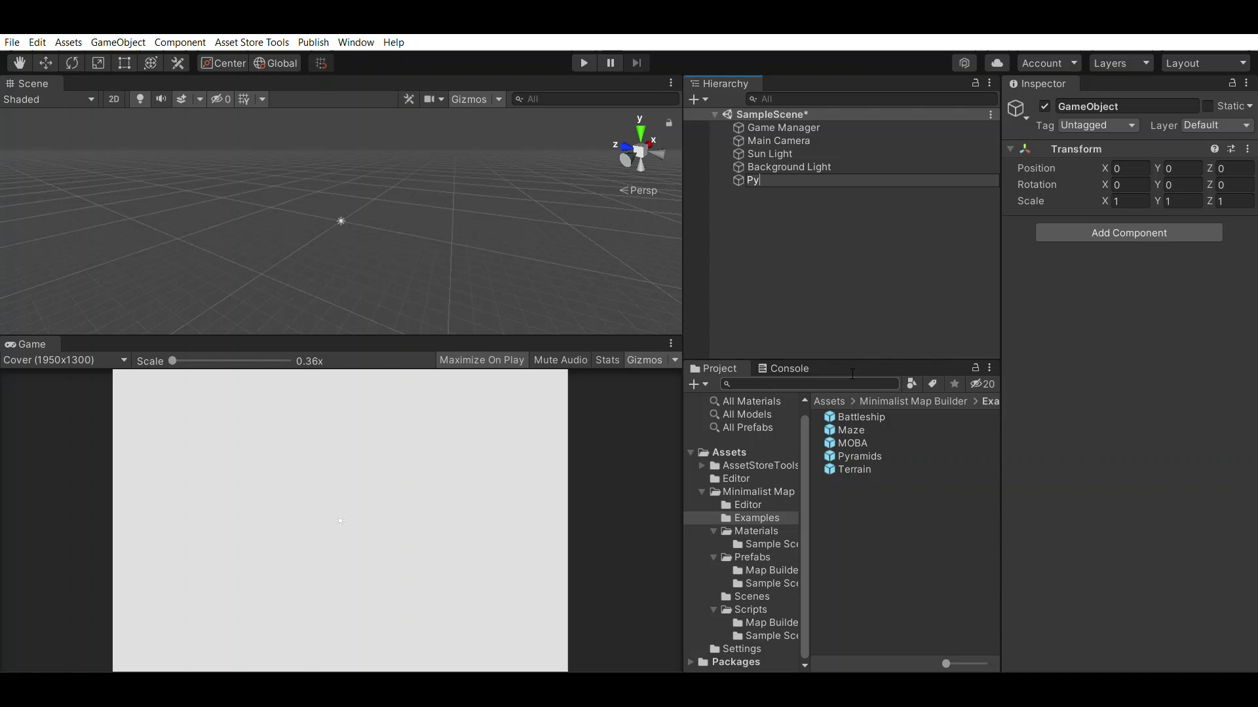
Task: Open custom editor tools icon
Action: click(178, 63)
